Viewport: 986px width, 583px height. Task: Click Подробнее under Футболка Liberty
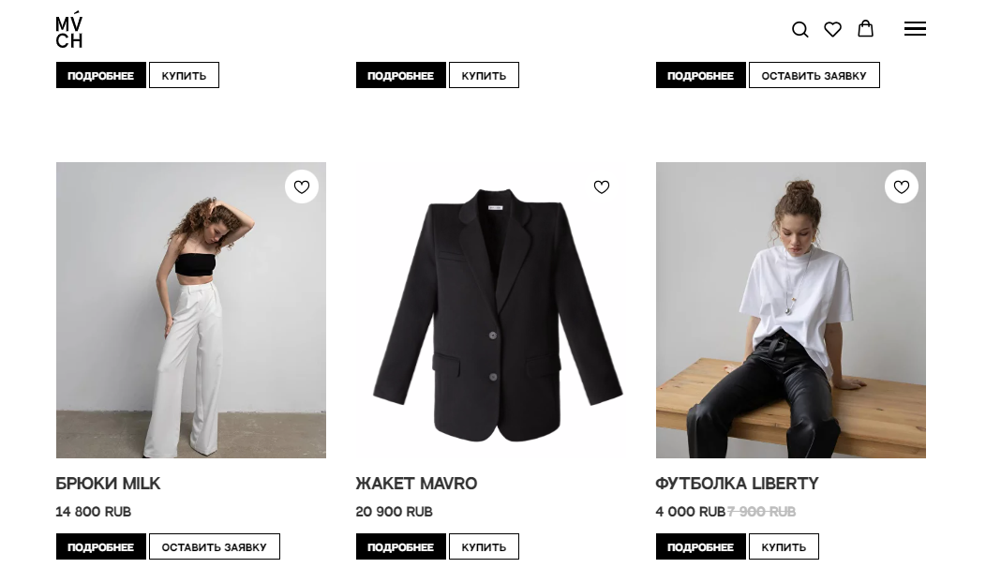(x=701, y=546)
